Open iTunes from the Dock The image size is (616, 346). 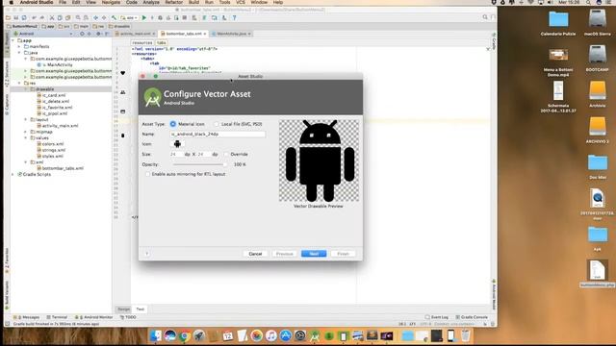[x=271, y=335]
